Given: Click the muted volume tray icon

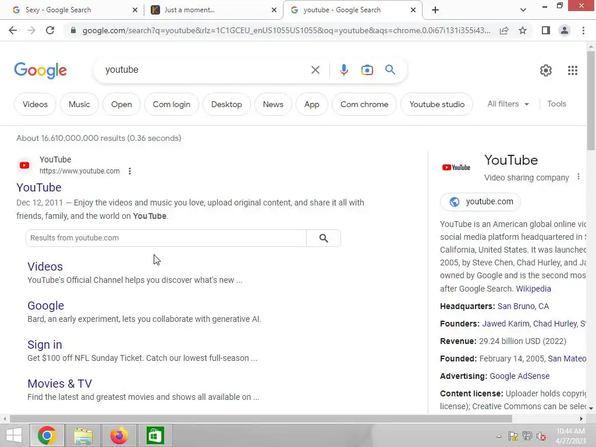Looking at the screenshot, I should (541, 436).
